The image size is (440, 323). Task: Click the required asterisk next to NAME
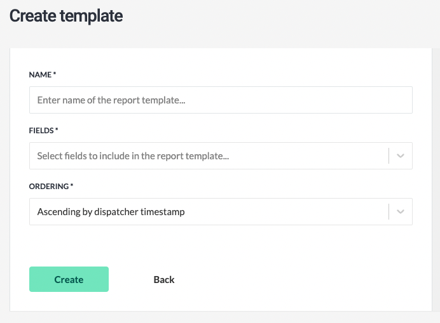click(55, 74)
